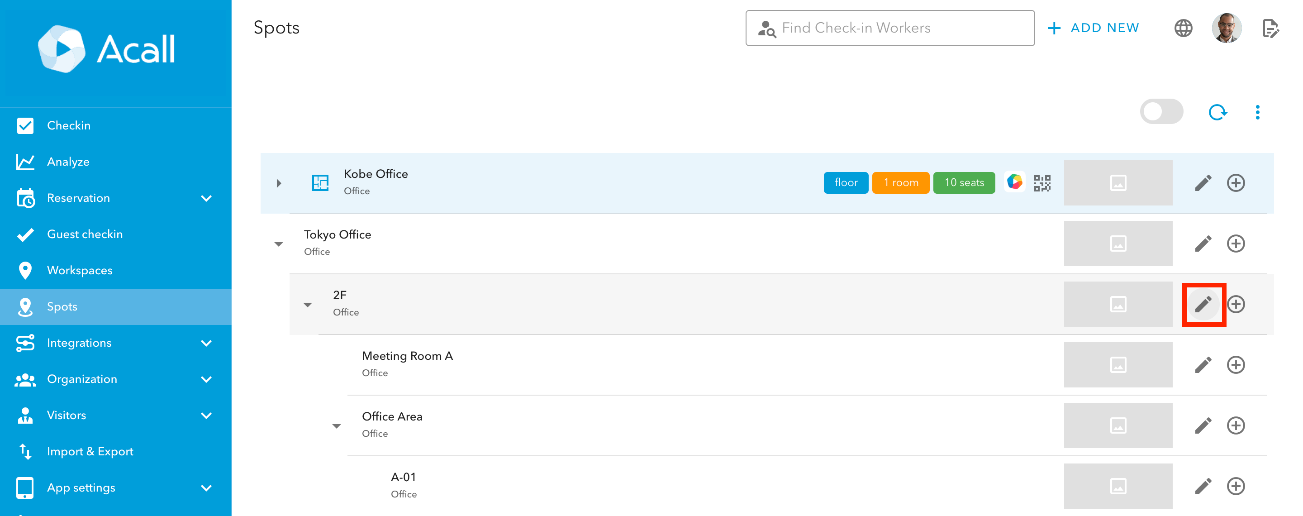Click the Meeting Room A image placeholder

tap(1118, 365)
